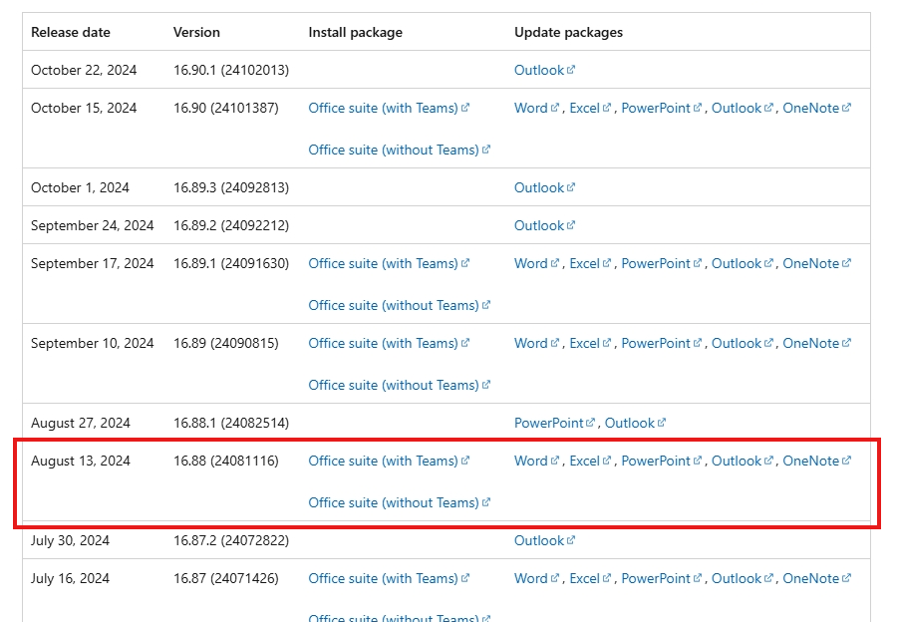This screenshot has height=622, width=897.
Task: Open OneNote update for August 13, 2024
Action: point(815,461)
